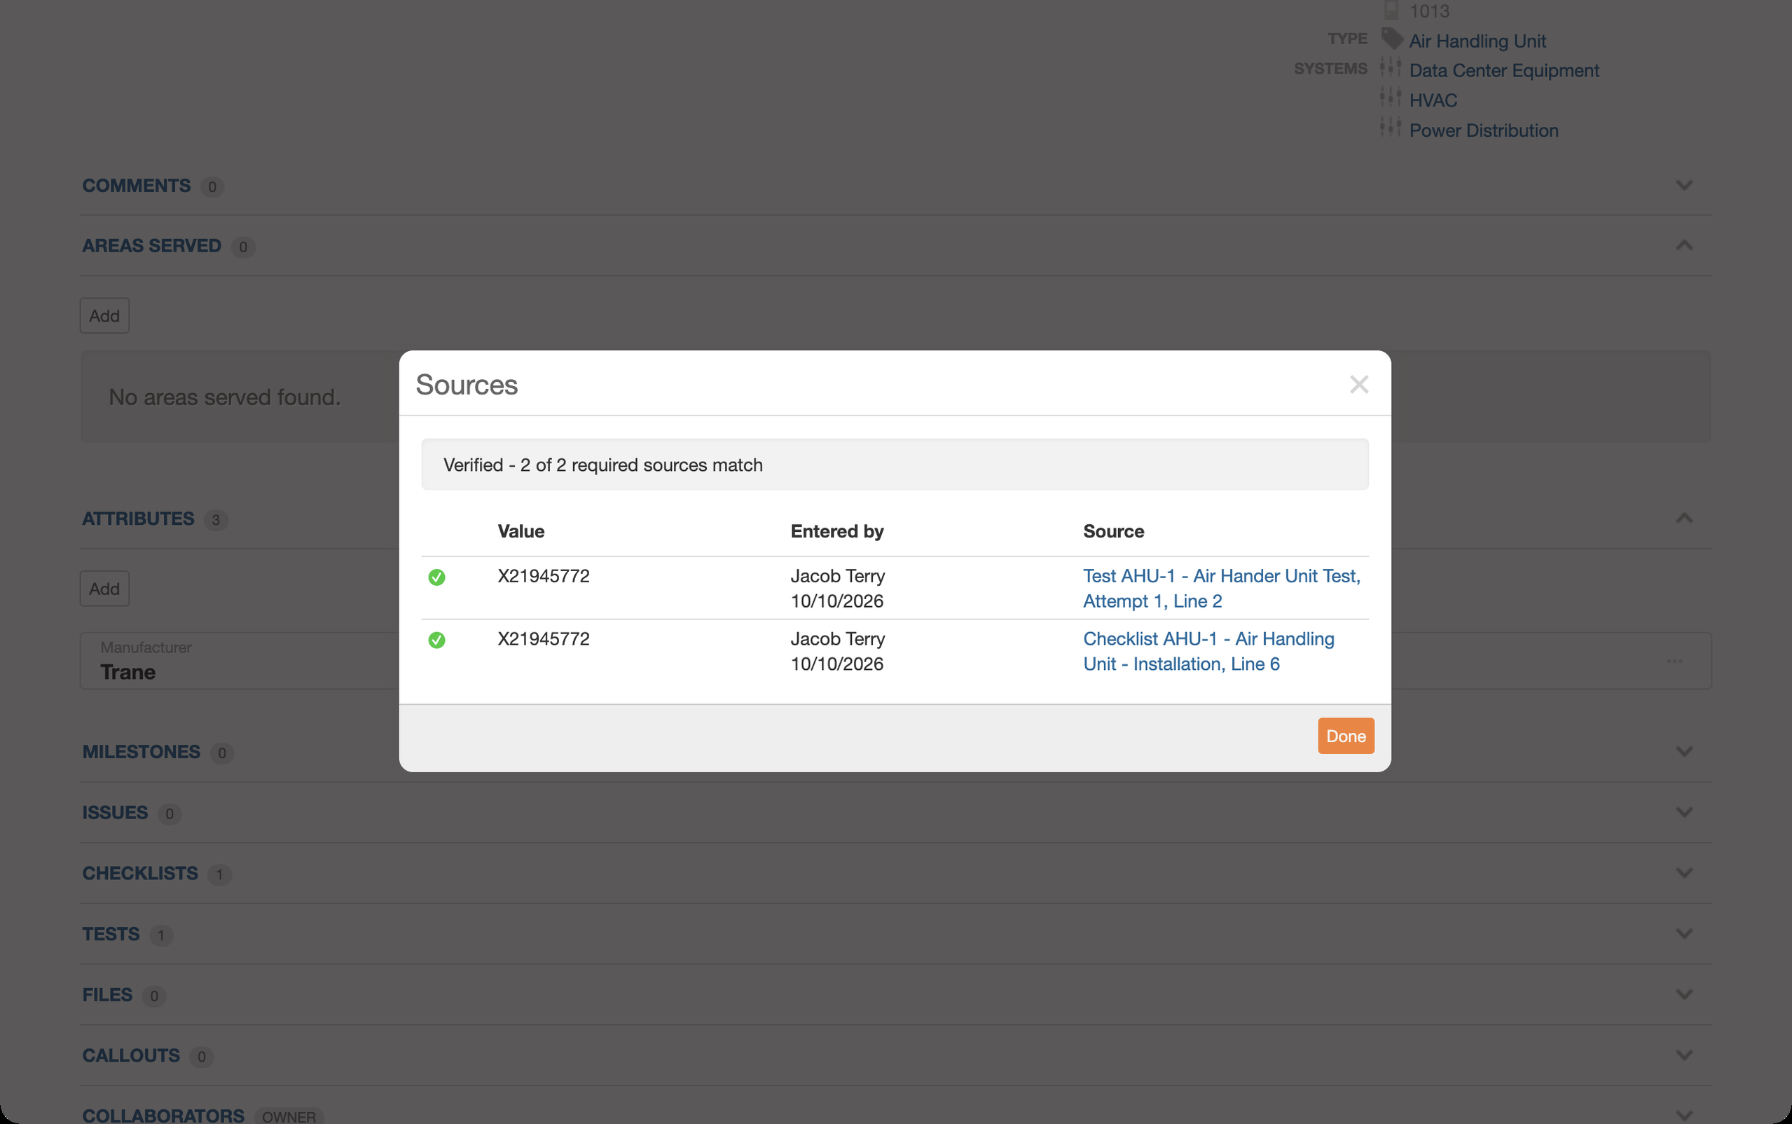The width and height of the screenshot is (1792, 1124).
Task: Click the Manufacturer Trane attribute field
Action: (895, 661)
